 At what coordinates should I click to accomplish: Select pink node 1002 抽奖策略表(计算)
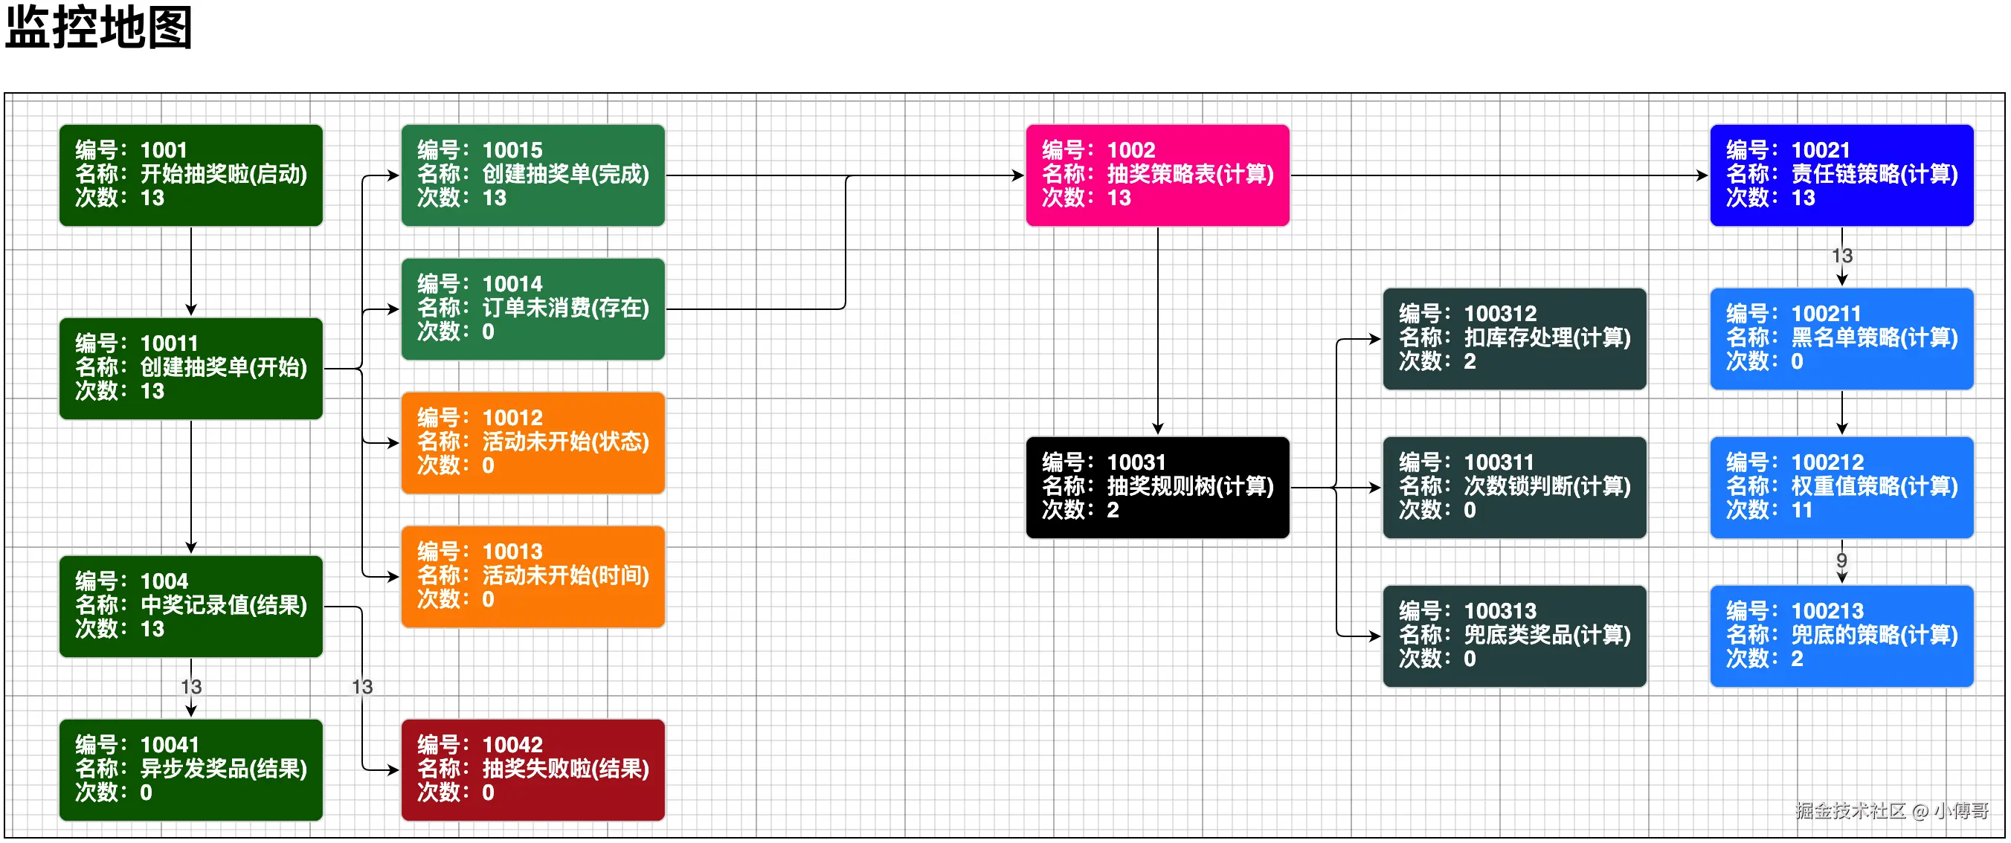point(1157,175)
